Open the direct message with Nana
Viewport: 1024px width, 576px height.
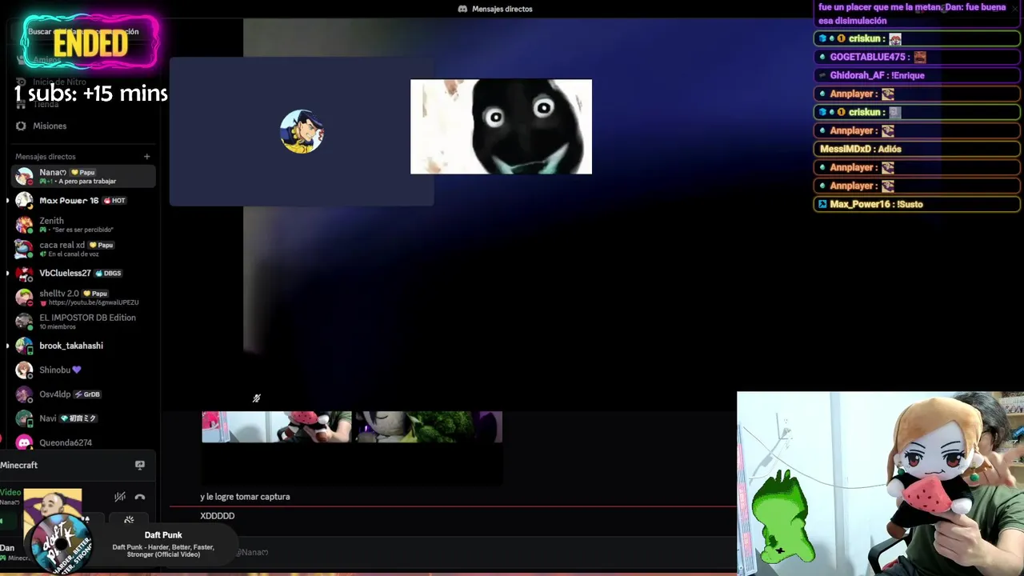coord(83,176)
